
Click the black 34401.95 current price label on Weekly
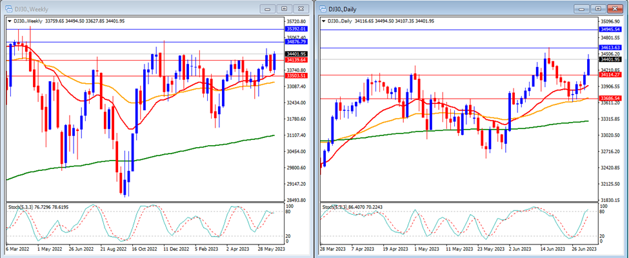[296, 54]
